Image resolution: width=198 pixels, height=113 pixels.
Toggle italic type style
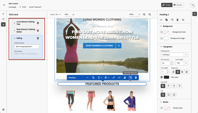click(x=168, y=86)
